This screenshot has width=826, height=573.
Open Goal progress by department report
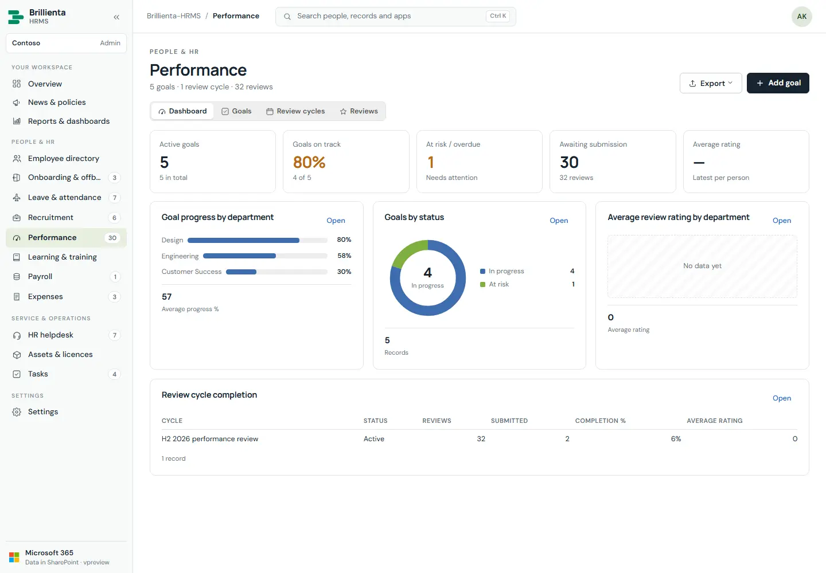pyautogui.click(x=336, y=221)
